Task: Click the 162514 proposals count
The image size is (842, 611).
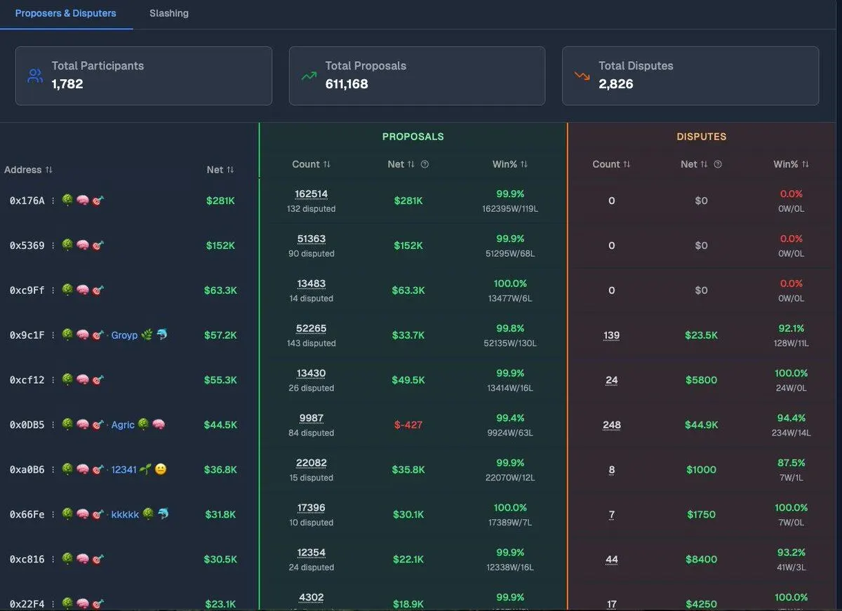Action: pyautogui.click(x=311, y=194)
